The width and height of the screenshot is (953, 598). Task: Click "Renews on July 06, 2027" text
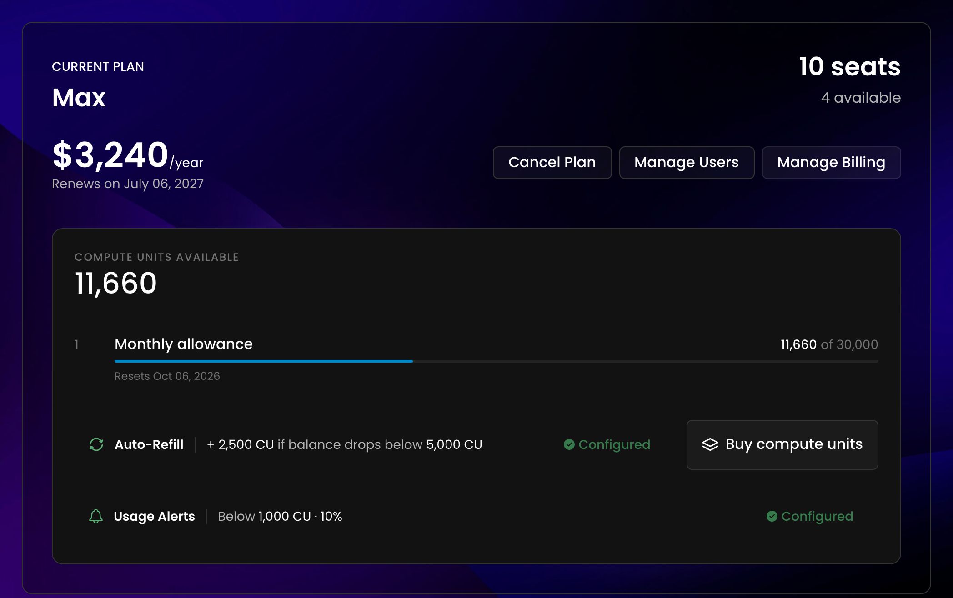[128, 184]
